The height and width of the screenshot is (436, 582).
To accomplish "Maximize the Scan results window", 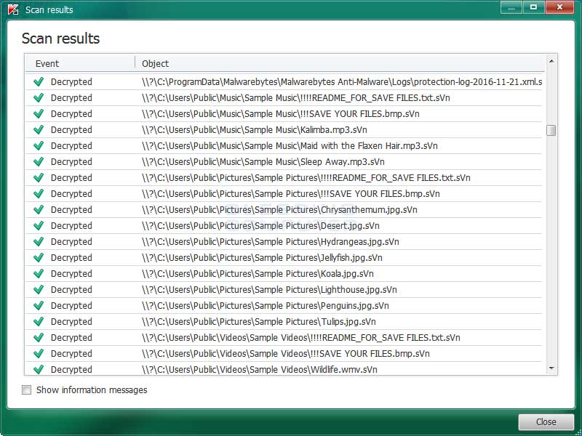I will [x=534, y=7].
